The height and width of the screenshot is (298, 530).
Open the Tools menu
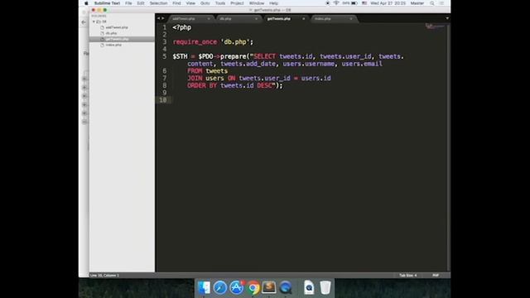220,3
